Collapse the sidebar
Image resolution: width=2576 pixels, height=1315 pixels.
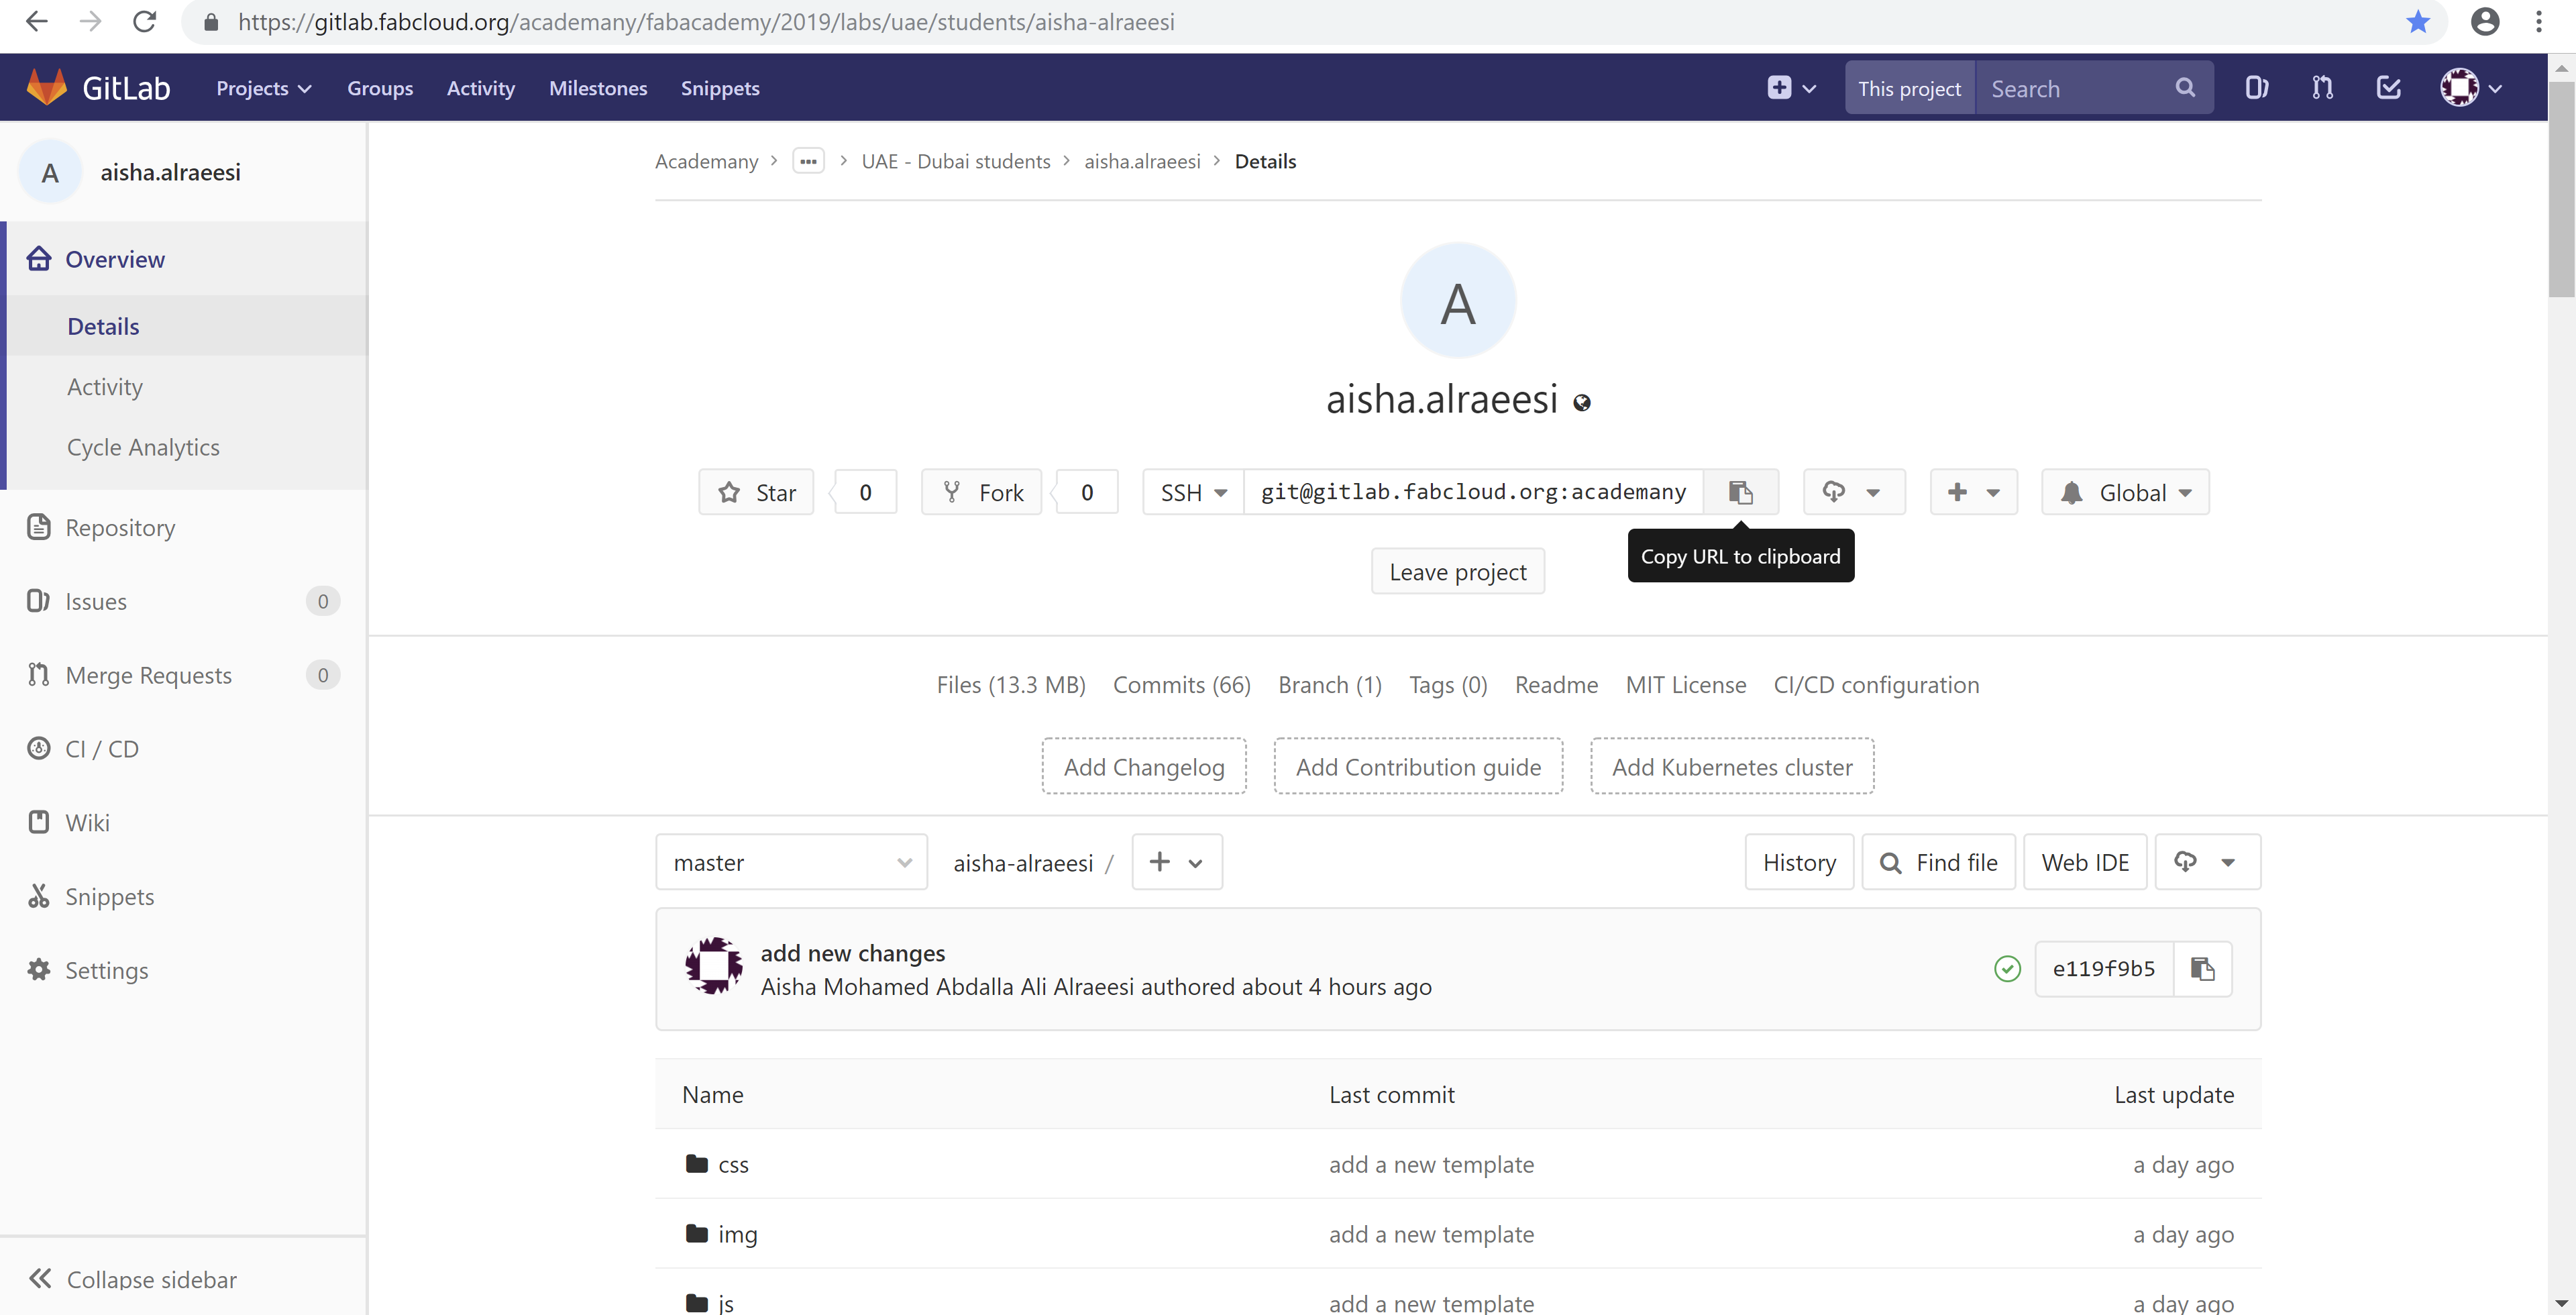click(x=134, y=1278)
